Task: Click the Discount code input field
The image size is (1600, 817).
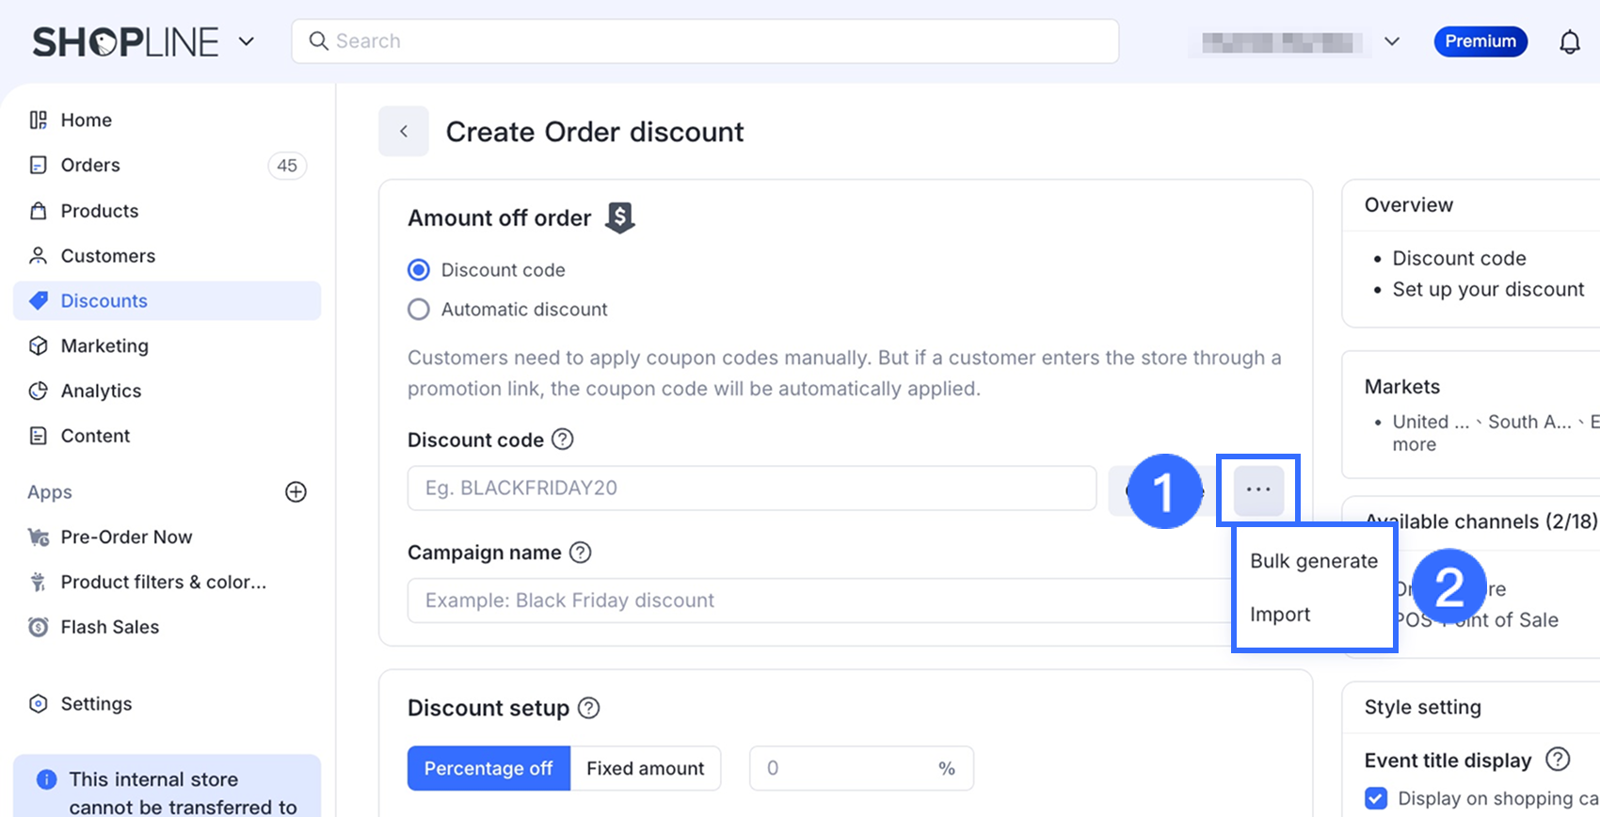Action: point(751,489)
